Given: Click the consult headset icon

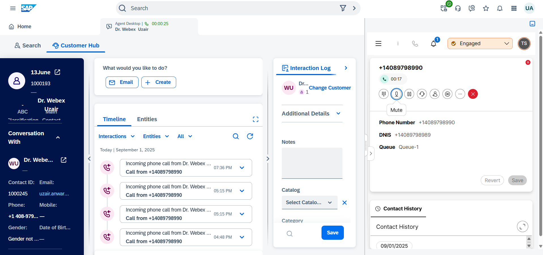Looking at the screenshot, I should [422, 94].
